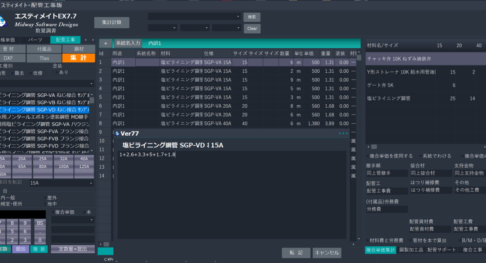This screenshot has width=486, height=263.
Task: Switch to the パーツ tab
Action: [35, 40]
